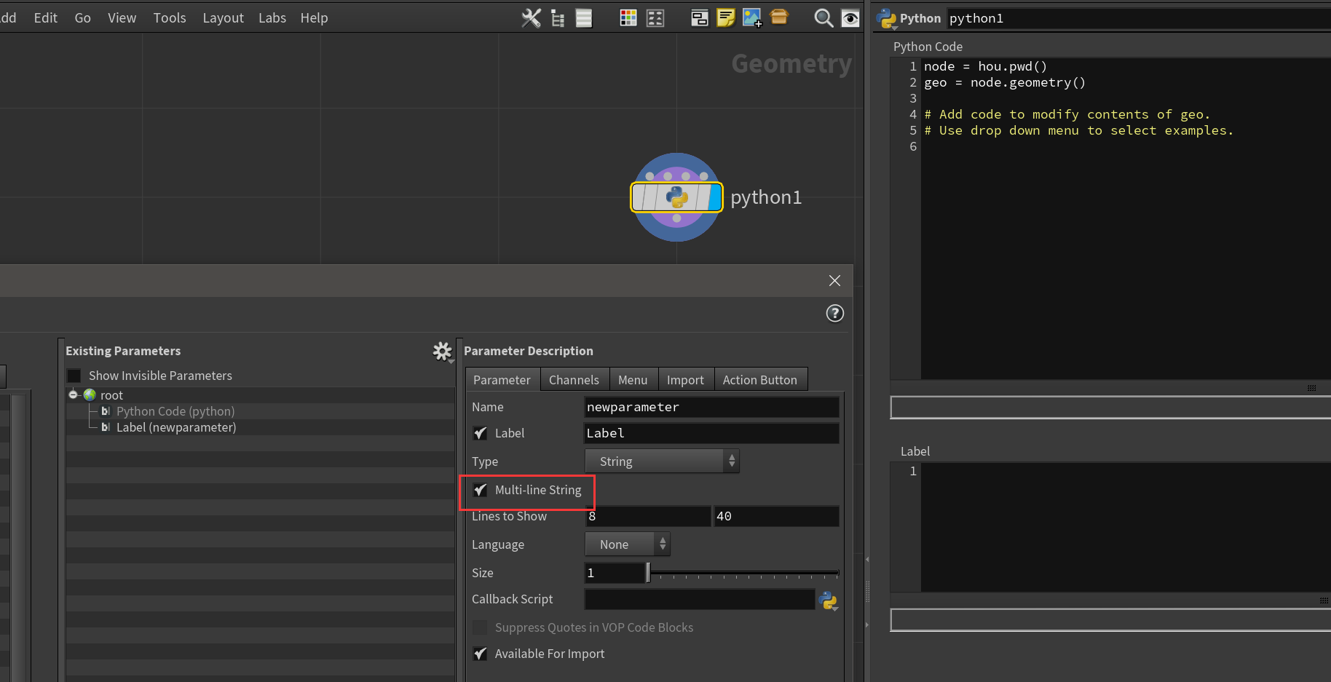This screenshot has height=682, width=1331.
Task: Click into the Label multi-line editor
Action: (1126, 528)
